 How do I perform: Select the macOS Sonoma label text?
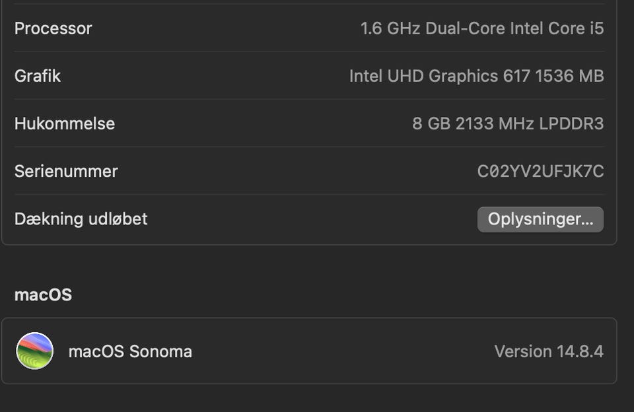(130, 351)
